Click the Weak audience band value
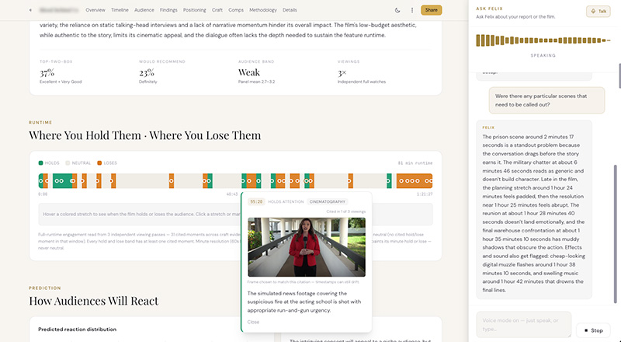 pyautogui.click(x=248, y=72)
